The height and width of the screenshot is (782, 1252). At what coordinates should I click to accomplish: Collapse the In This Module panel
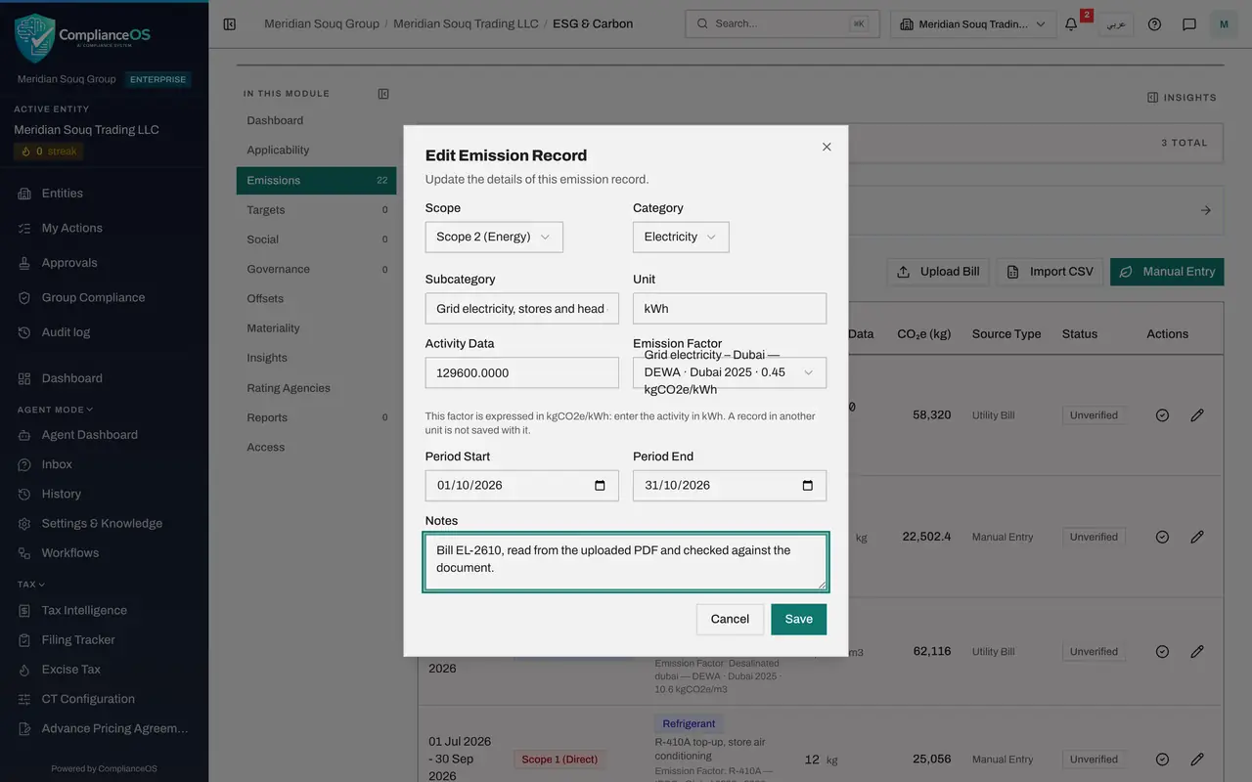point(383,94)
